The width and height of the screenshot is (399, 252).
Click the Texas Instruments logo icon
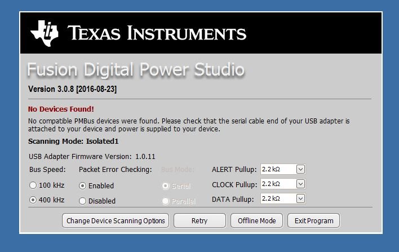pos(45,33)
